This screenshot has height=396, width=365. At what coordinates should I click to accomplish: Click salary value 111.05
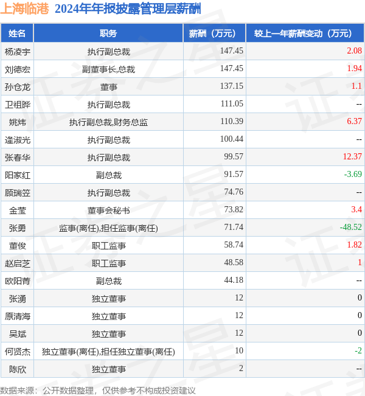point(232,103)
